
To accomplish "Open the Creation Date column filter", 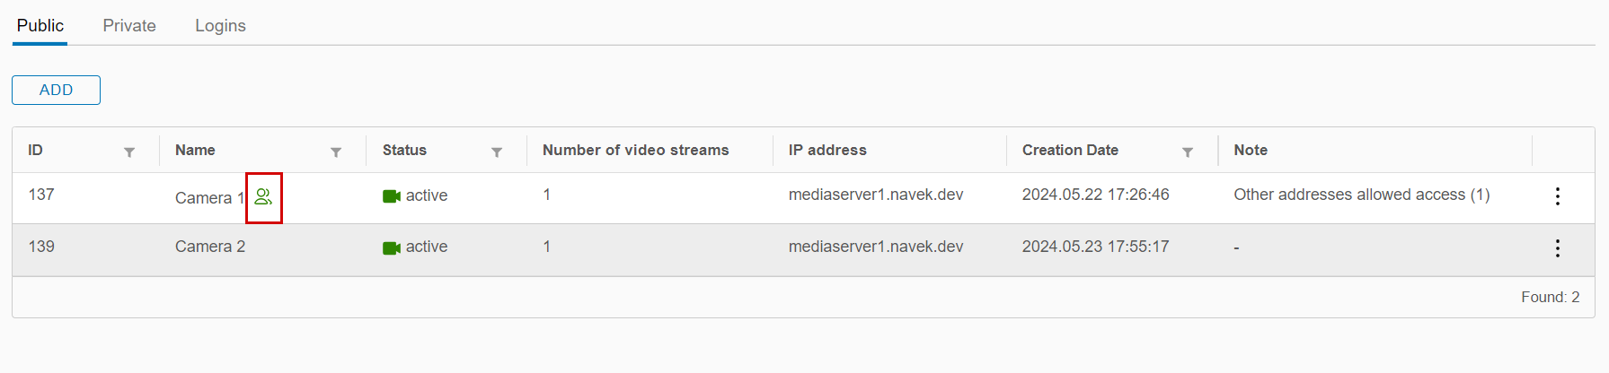I will click(x=1188, y=152).
